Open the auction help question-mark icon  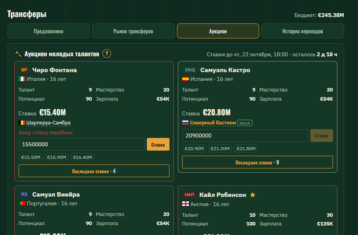pos(106,54)
